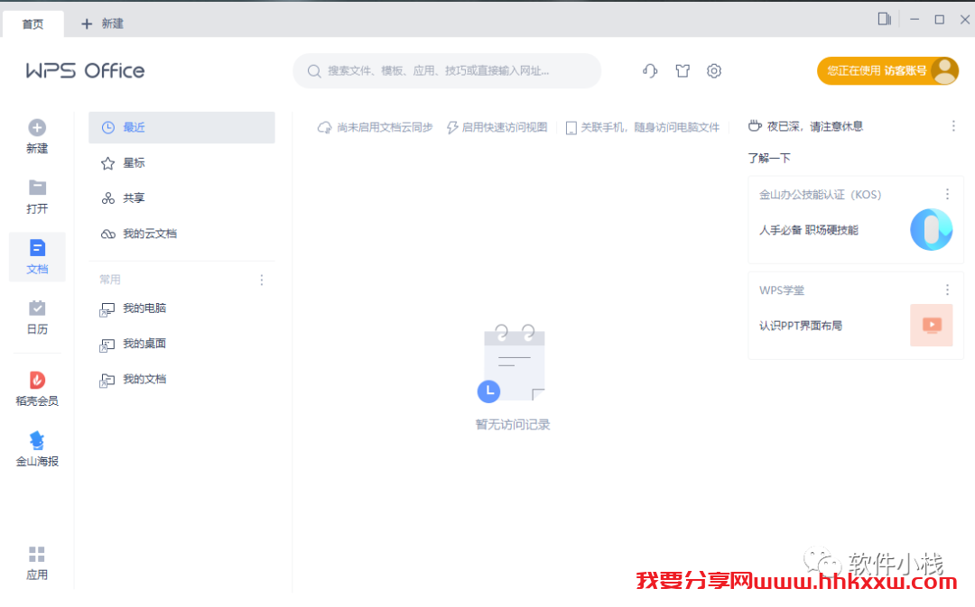This screenshot has width=975, height=607.
Task: Click the 新建 plus icon in sidebar
Action: [x=37, y=128]
